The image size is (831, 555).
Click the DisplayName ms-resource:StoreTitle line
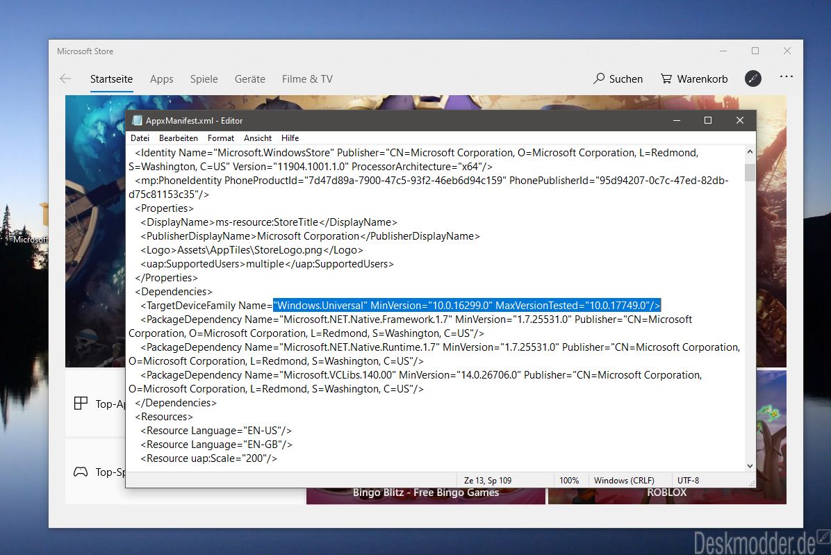[269, 222]
